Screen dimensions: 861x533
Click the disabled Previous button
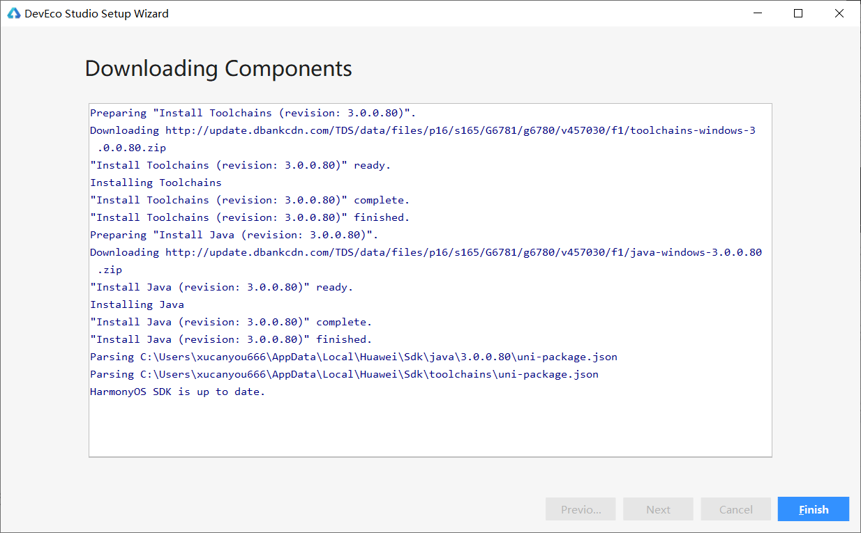[581, 509]
